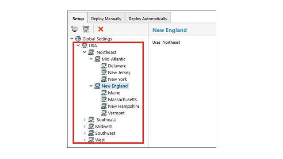Select the New Jersey tree item
The width and height of the screenshot is (283, 159).
(x=119, y=72)
